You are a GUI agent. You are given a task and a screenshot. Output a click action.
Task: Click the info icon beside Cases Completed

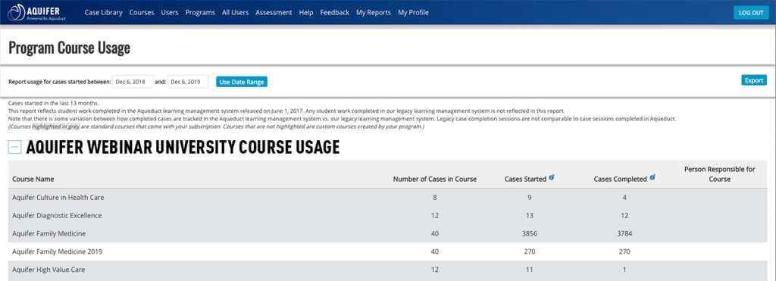tap(652, 177)
